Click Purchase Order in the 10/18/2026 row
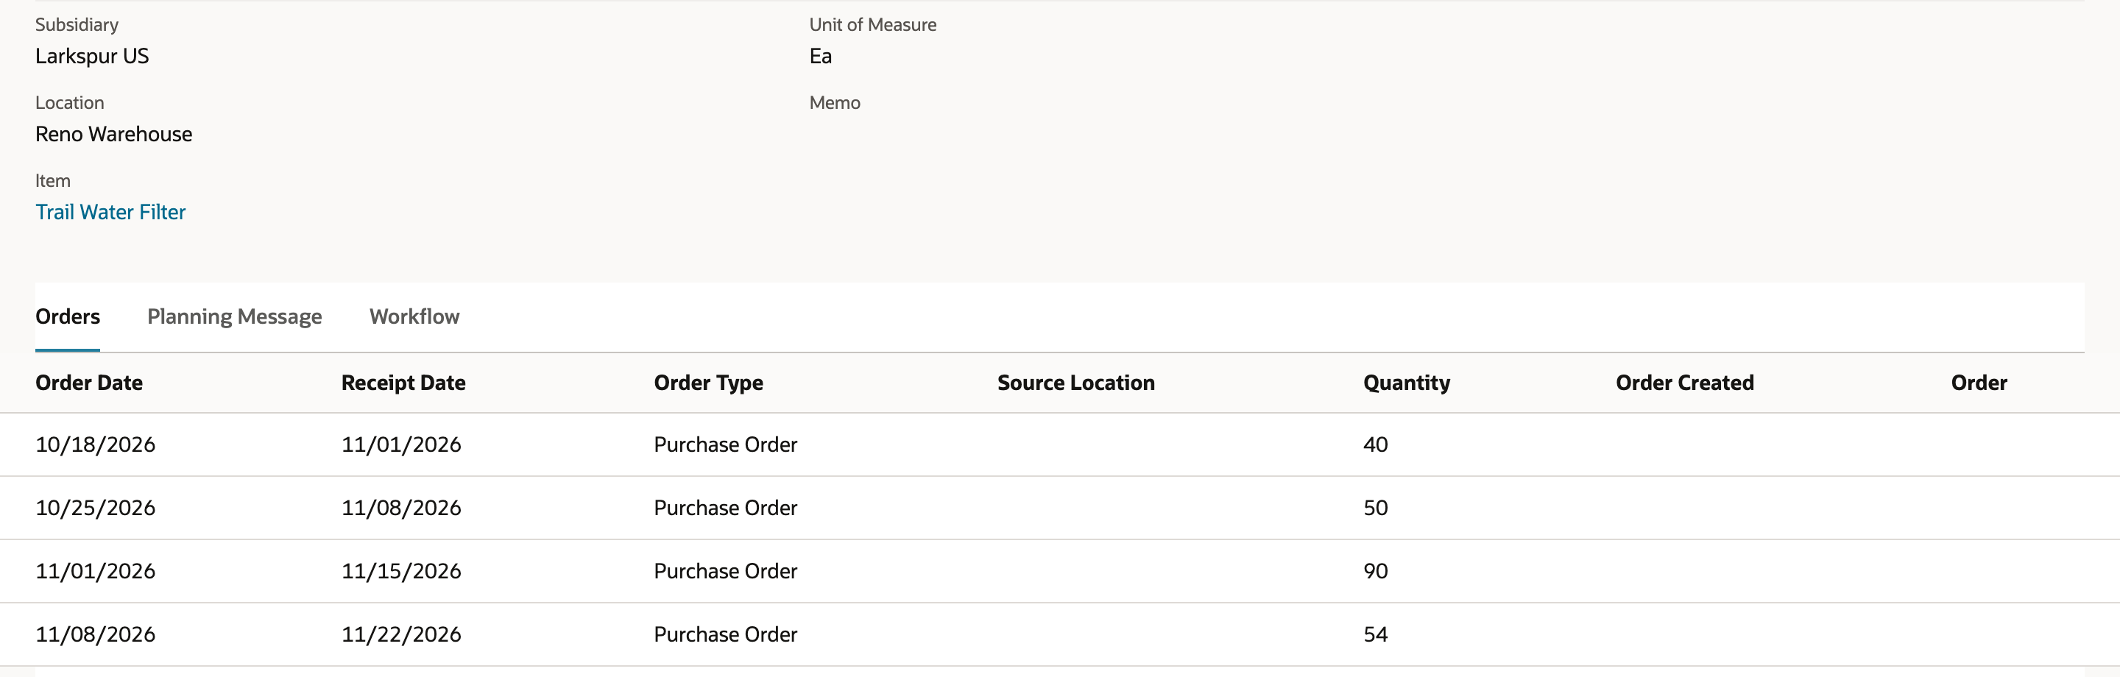This screenshot has width=2120, height=677. tap(726, 444)
